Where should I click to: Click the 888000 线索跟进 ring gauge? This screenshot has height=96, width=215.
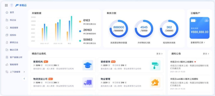coord(119,29)
